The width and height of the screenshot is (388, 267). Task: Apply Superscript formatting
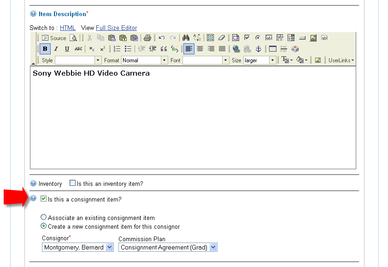point(103,49)
